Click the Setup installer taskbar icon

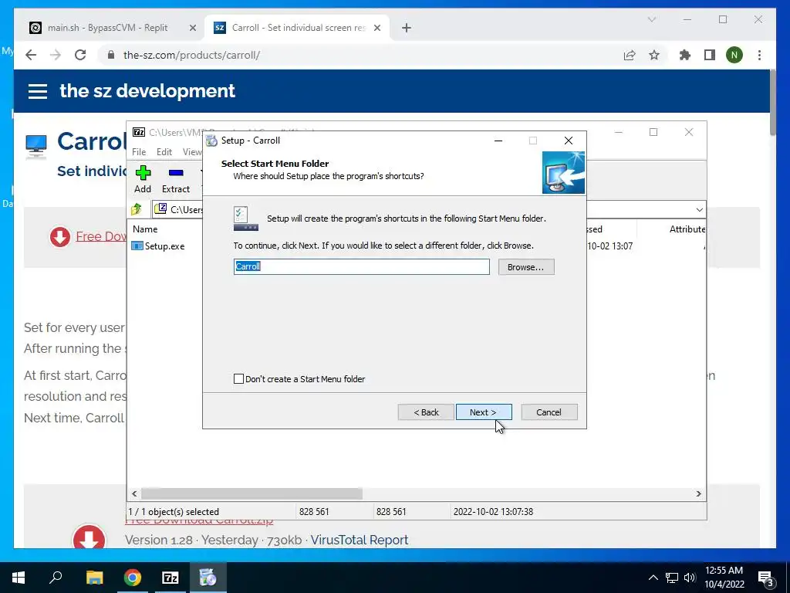click(208, 578)
